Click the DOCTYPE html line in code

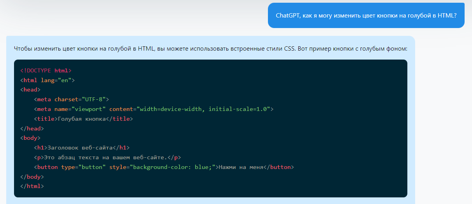tap(46, 70)
